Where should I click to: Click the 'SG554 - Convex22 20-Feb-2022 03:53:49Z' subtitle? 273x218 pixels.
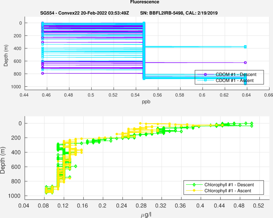[x=85, y=13]
